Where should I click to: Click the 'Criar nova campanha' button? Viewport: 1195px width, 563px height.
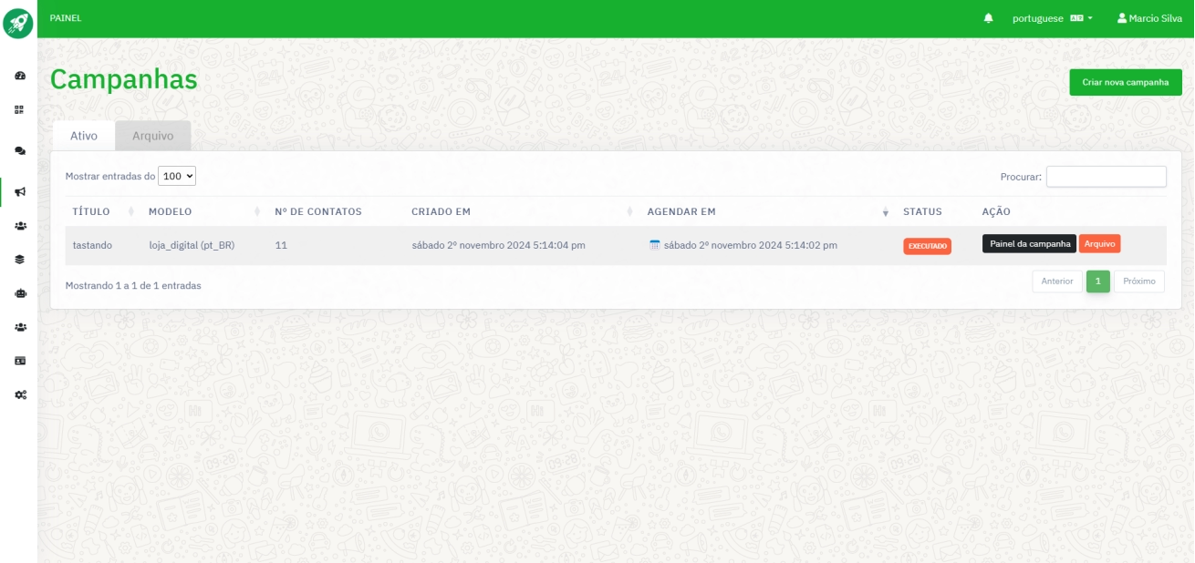[1125, 82]
